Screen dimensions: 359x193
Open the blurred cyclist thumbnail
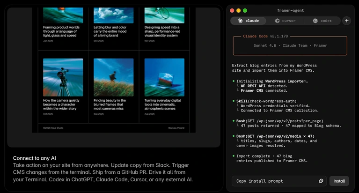164,15
